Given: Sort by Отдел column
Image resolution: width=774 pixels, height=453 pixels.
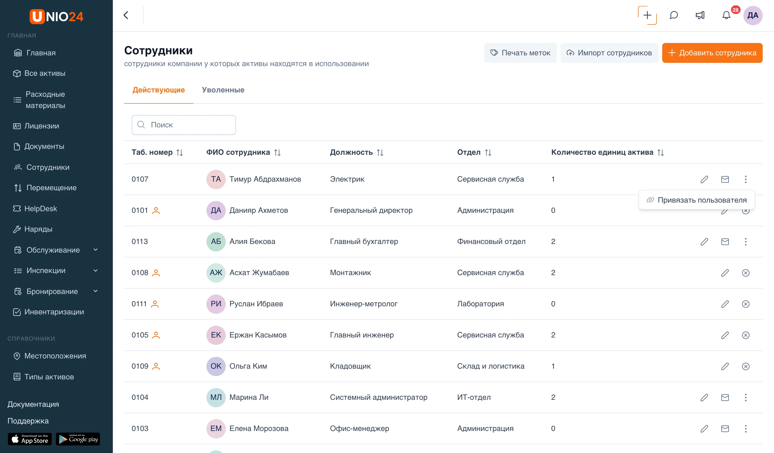Looking at the screenshot, I should (488, 153).
